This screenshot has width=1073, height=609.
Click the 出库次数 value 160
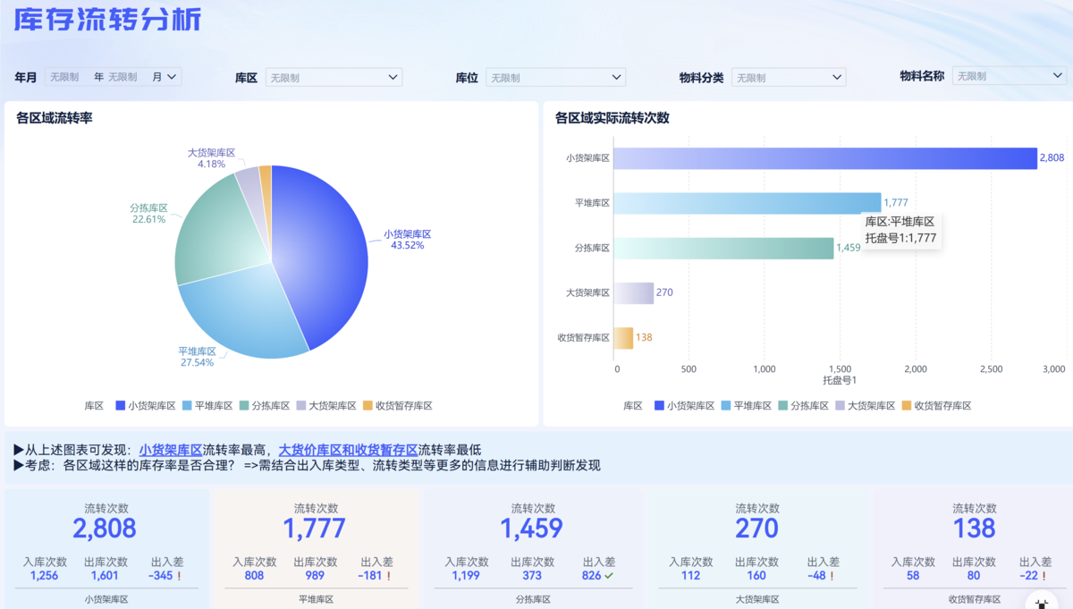[x=756, y=576]
